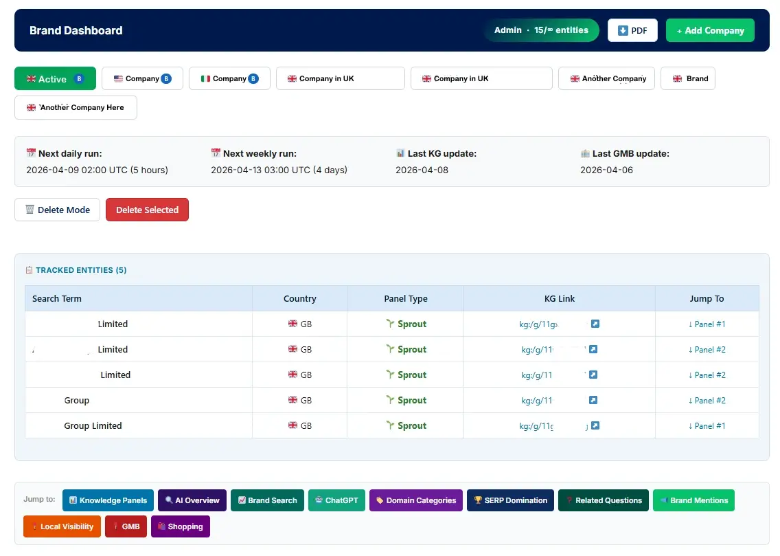This screenshot has height=556, width=780.
Task: Jump to Local Visibility section
Action: [x=62, y=526]
